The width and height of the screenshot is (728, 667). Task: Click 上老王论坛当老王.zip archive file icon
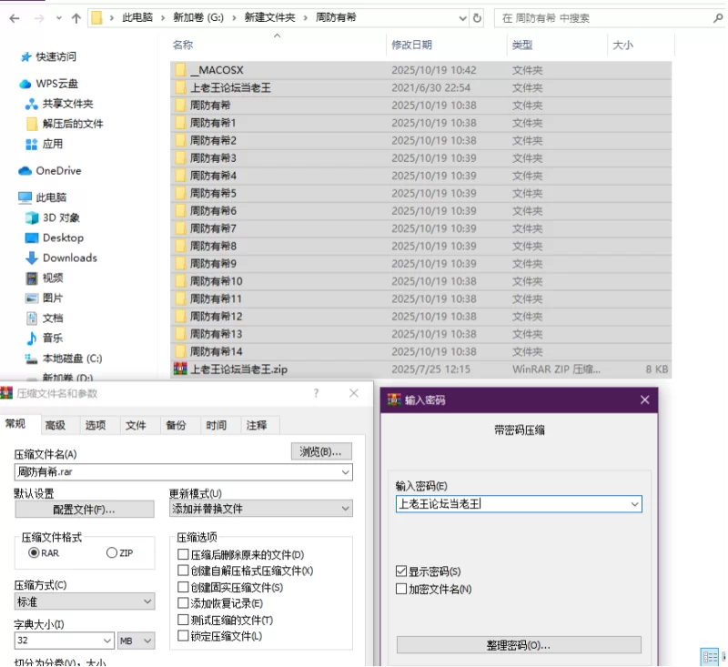[180, 369]
